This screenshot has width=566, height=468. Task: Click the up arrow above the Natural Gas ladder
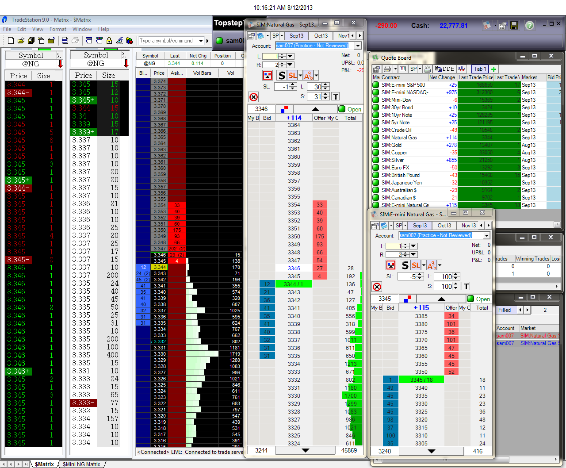click(315, 109)
